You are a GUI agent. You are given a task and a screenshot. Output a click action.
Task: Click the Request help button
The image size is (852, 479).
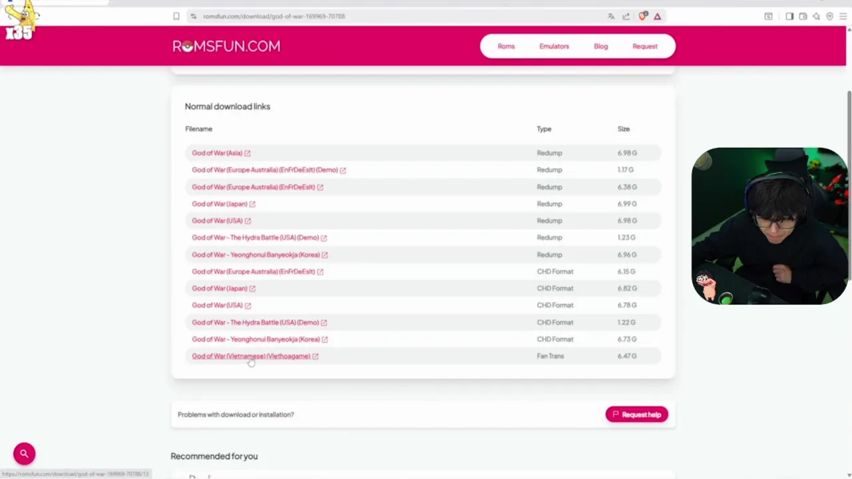click(636, 414)
